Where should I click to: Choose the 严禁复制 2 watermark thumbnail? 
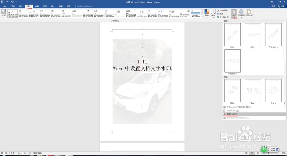click(x=232, y=61)
